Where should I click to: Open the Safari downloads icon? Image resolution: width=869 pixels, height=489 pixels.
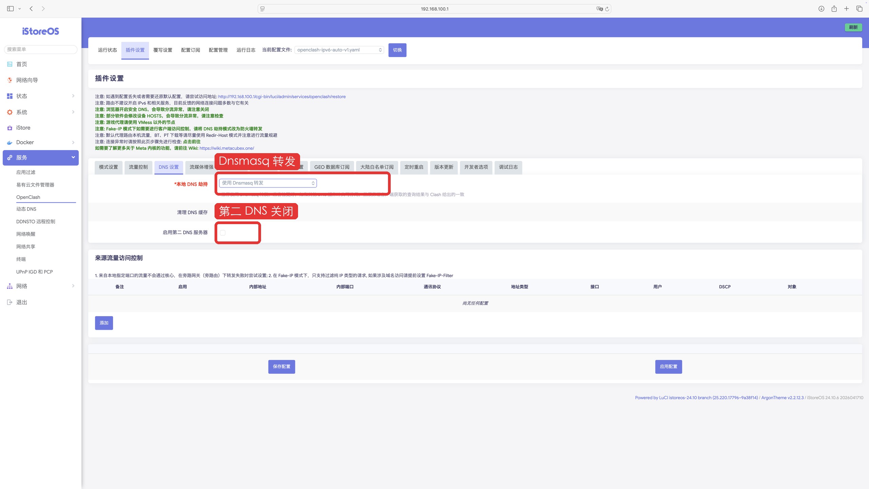click(821, 9)
